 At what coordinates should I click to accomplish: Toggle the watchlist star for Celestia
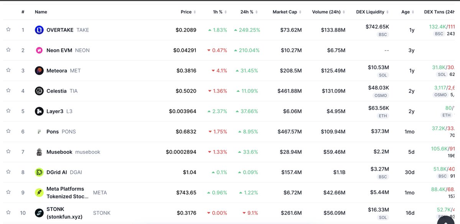[x=8, y=90]
